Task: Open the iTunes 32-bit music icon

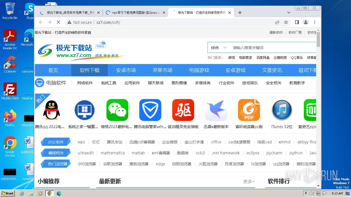Action: tap(282, 110)
